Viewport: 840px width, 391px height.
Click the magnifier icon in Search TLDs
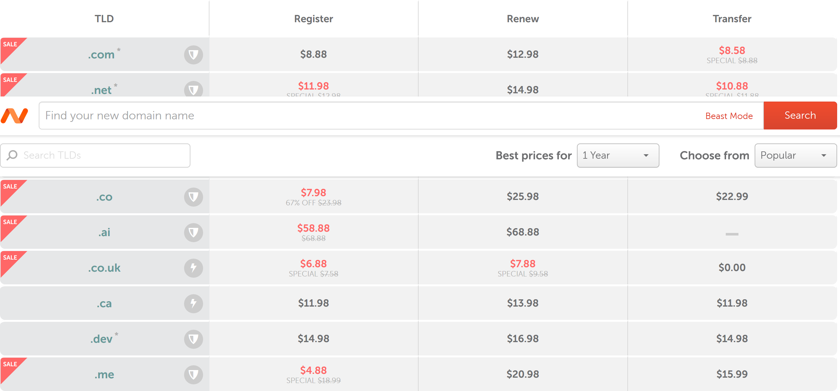pos(12,155)
